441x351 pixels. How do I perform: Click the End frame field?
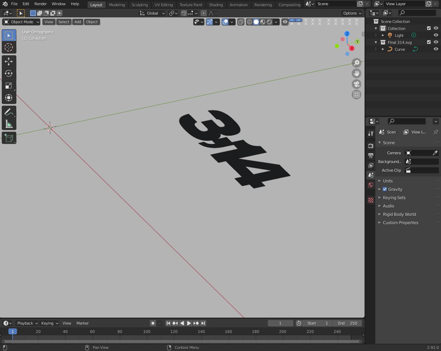click(x=348, y=323)
